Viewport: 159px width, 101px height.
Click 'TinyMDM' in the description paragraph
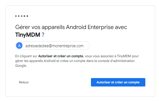[x=124, y=56]
